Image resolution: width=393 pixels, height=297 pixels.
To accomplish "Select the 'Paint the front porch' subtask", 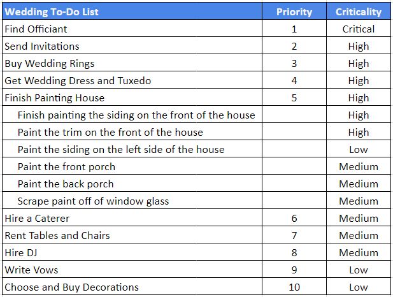I will pyautogui.click(x=132, y=166).
